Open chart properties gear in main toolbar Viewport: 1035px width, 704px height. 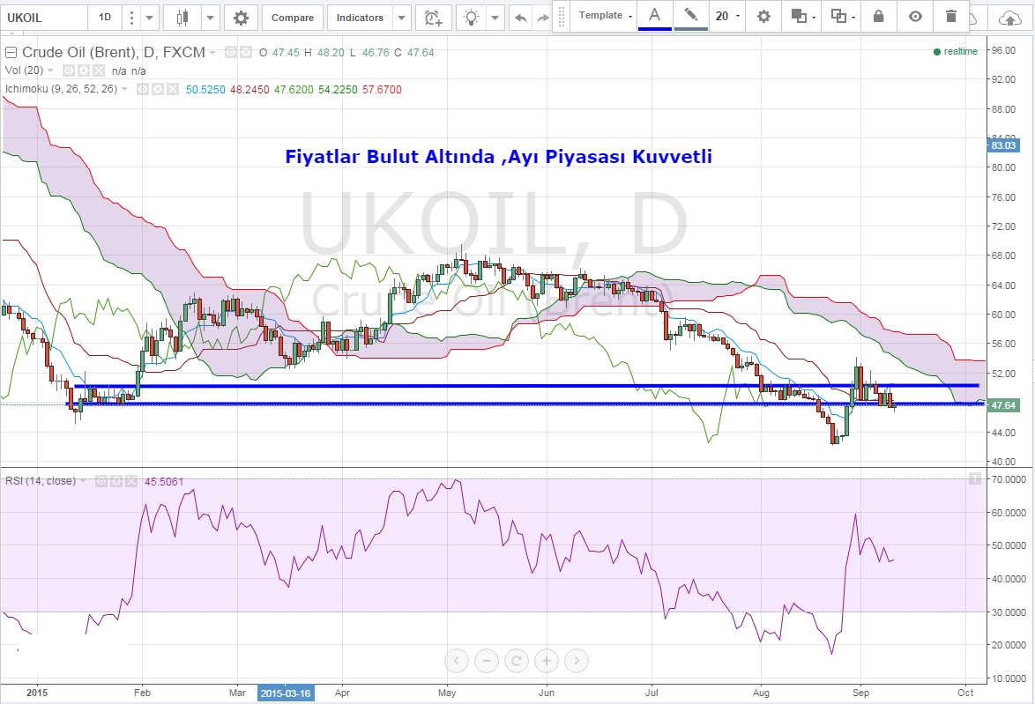[241, 18]
